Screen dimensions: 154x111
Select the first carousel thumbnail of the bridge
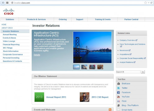(76, 67)
